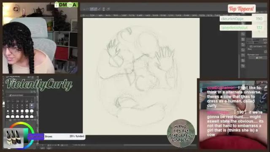Click the button in the right property panel
This screenshot has height=152, width=270.
(x=258, y=58)
